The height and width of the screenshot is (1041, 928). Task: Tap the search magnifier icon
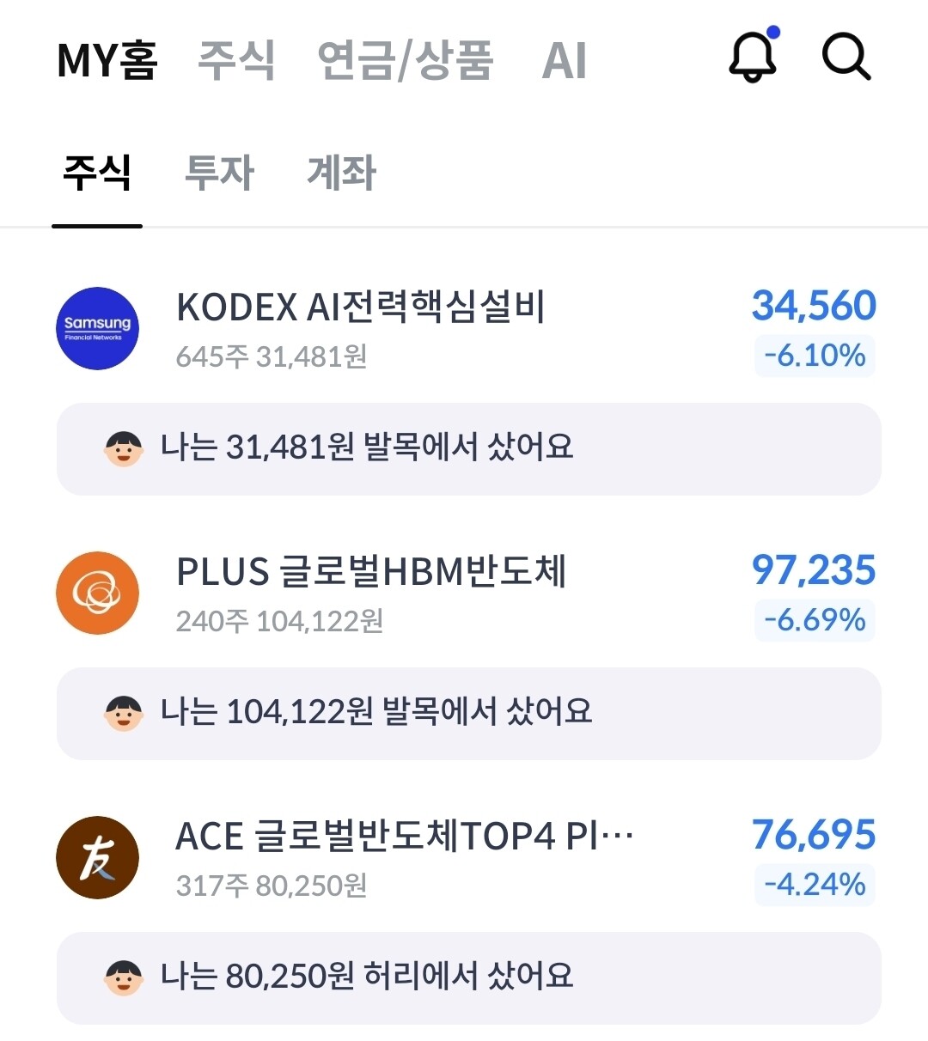point(846,57)
